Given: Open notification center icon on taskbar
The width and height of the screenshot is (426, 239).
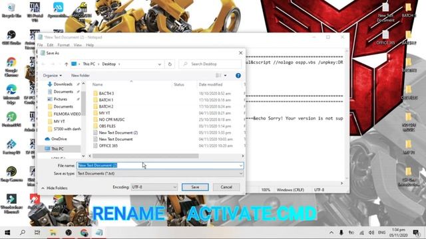Looking at the screenshot, I should click(415, 232).
